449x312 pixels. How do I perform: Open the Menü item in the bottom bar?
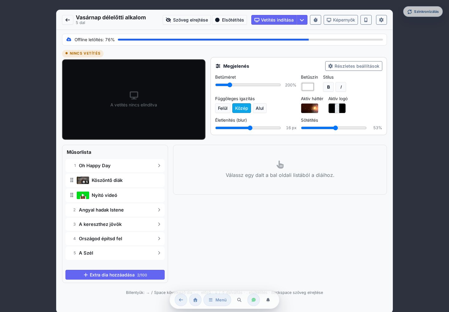(x=217, y=300)
